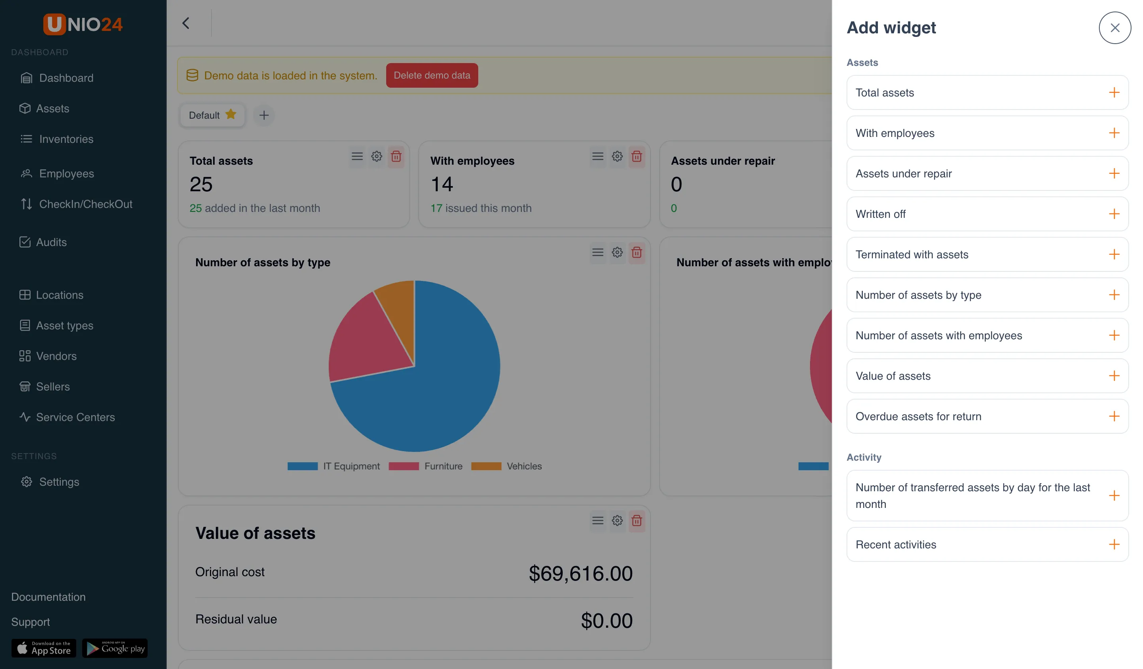Toggle Vehicles legend swatch
Image resolution: width=1143 pixels, height=669 pixels.
pos(486,466)
